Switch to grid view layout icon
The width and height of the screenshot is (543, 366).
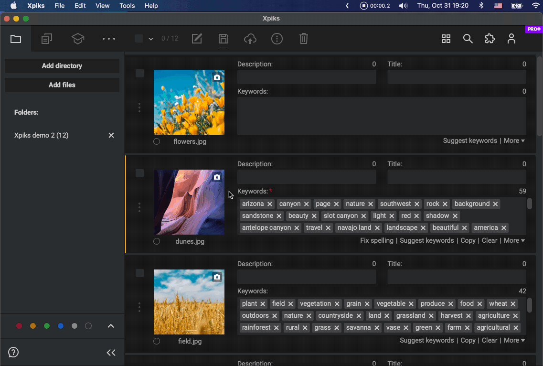pos(446,39)
